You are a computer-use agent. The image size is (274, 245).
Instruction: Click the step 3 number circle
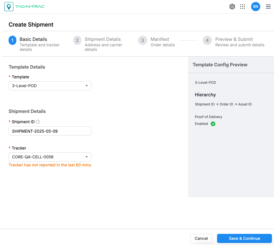pos(143,41)
